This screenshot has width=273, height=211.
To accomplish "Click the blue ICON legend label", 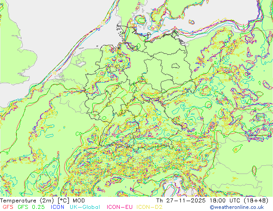I will [x=57, y=207].
